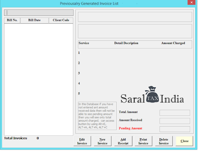Click the Add Receipt button
This screenshot has height=151, width=198.
123,141
